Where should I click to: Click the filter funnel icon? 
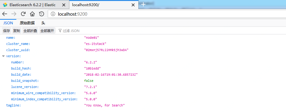60,30
